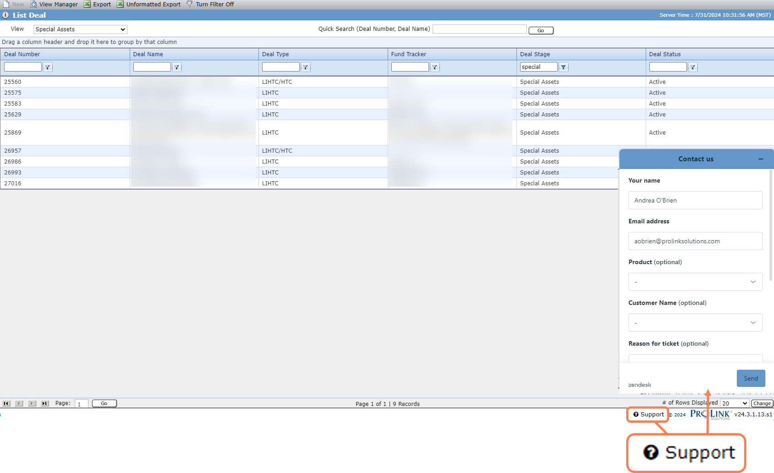Click the Export toolbar item
The image size is (774, 473).
[97, 4]
